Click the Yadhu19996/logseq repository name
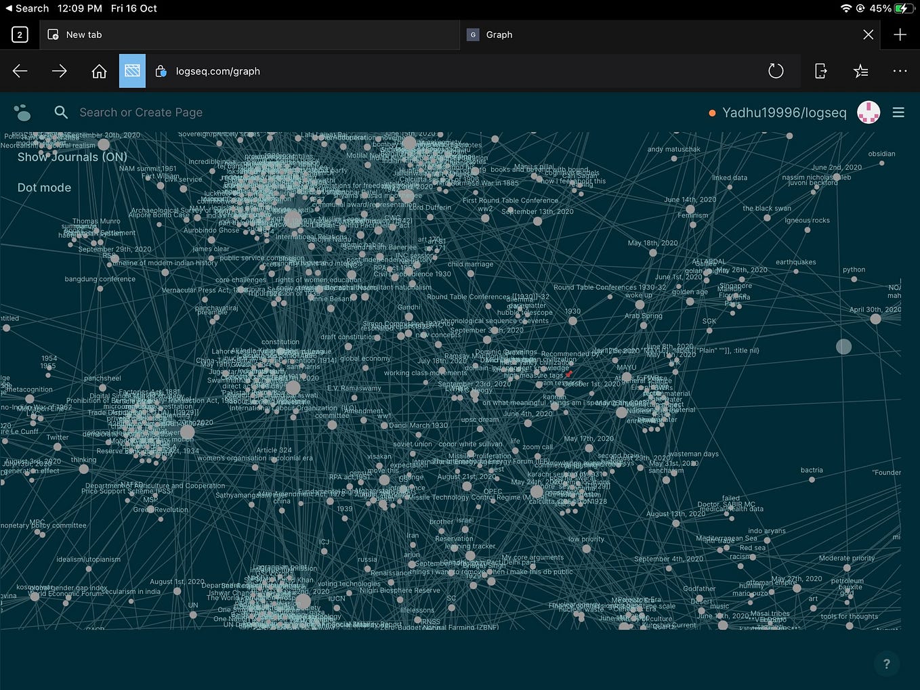 [x=784, y=112]
